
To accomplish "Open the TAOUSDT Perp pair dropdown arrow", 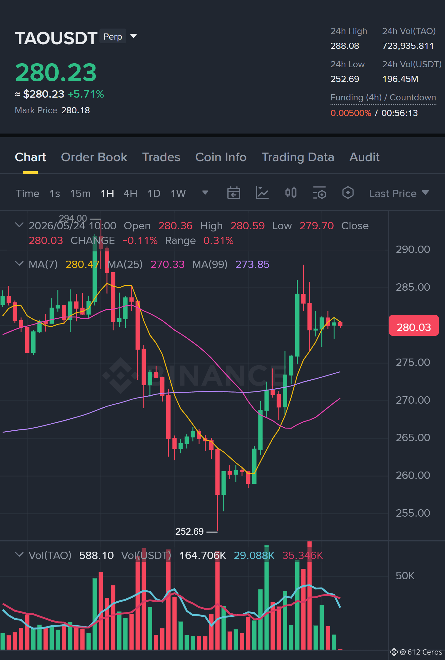I will 133,36.
